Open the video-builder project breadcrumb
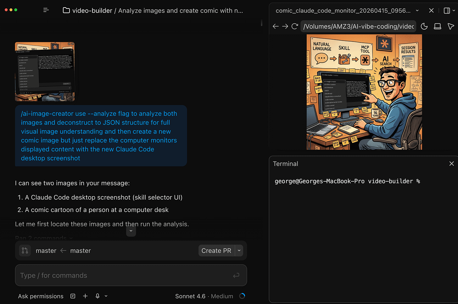Image resolution: width=458 pixels, height=304 pixels. pos(92,11)
